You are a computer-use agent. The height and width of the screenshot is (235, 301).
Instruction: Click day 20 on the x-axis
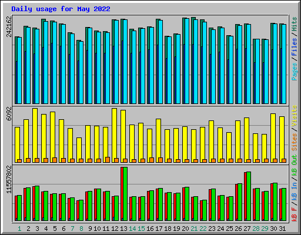(185, 229)
